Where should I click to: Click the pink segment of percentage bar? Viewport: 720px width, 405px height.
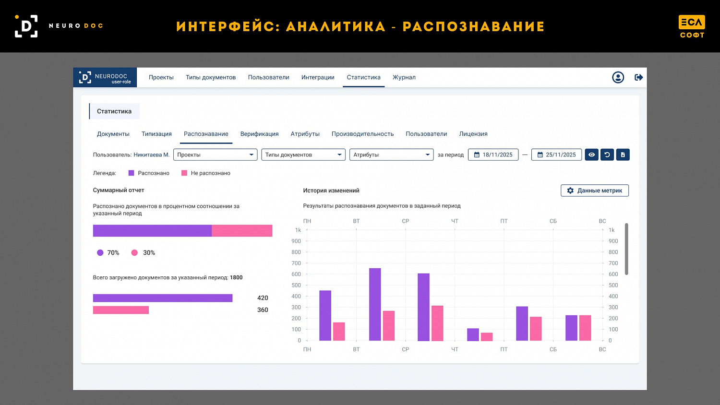coord(242,231)
